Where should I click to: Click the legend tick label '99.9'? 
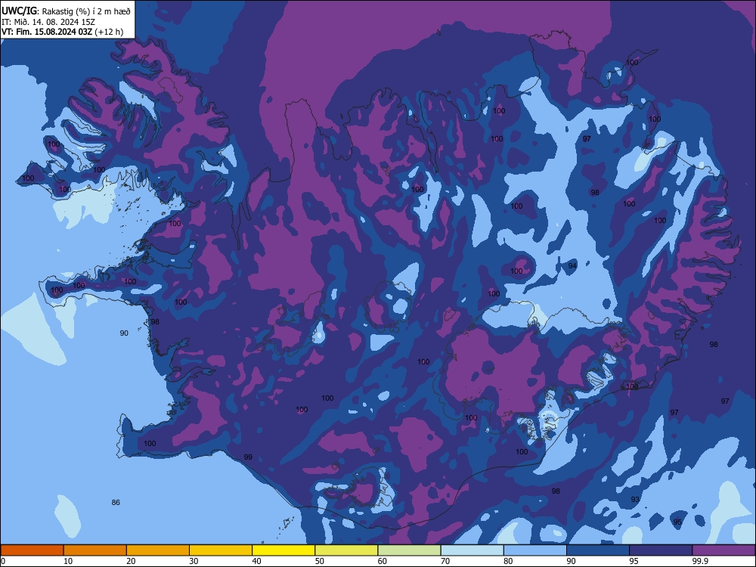(x=700, y=561)
